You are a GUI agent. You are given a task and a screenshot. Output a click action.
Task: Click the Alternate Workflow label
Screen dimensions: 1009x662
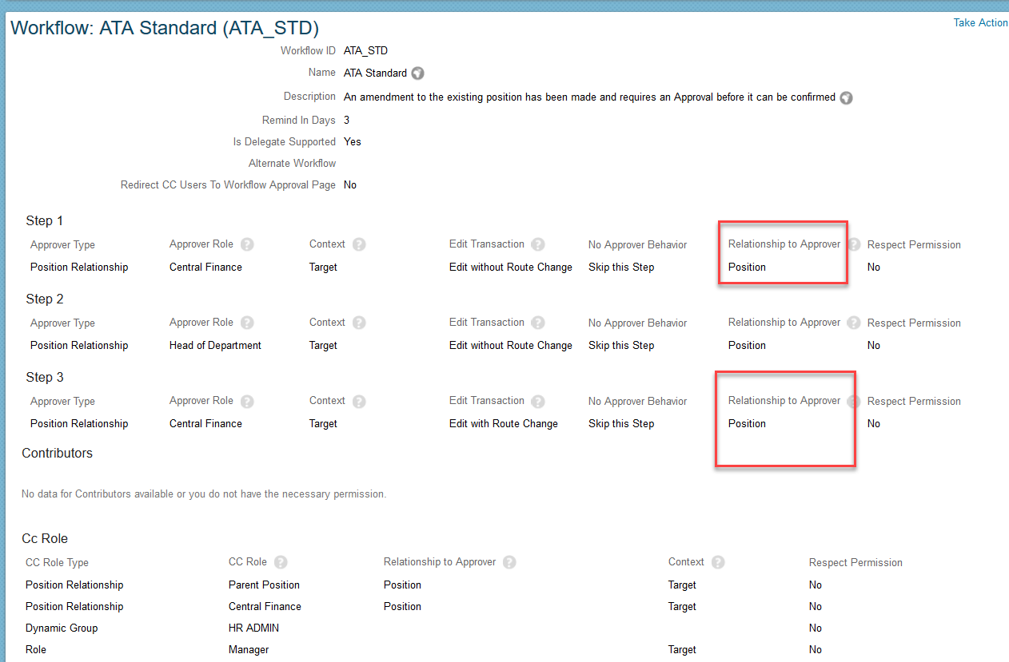pyautogui.click(x=292, y=164)
